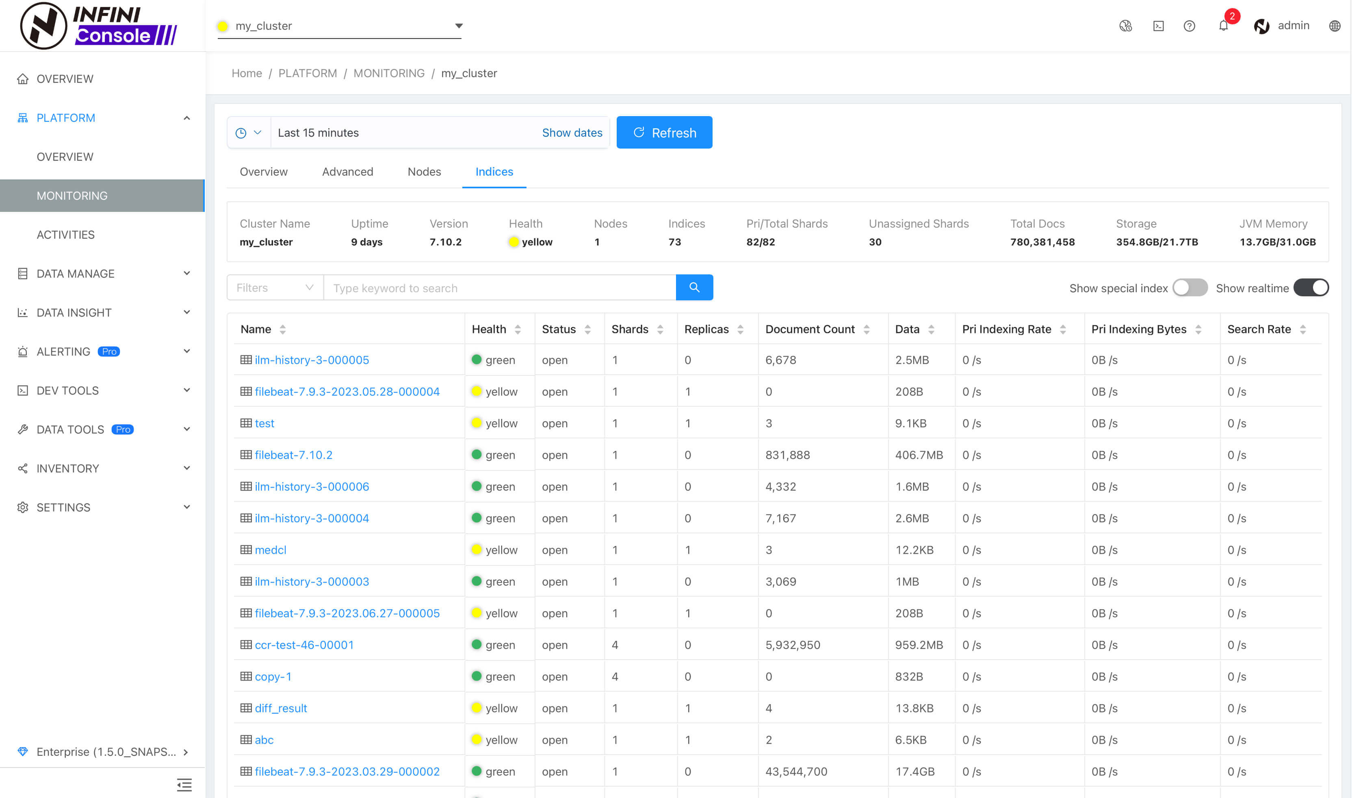Click the search magnifier button
The height and width of the screenshot is (798, 1352).
point(694,288)
